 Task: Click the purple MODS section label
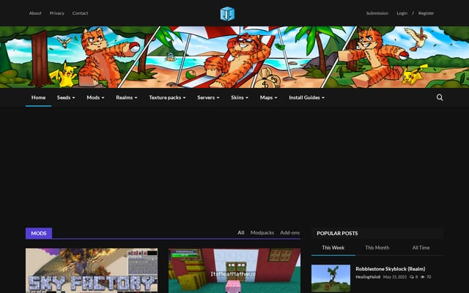39,233
